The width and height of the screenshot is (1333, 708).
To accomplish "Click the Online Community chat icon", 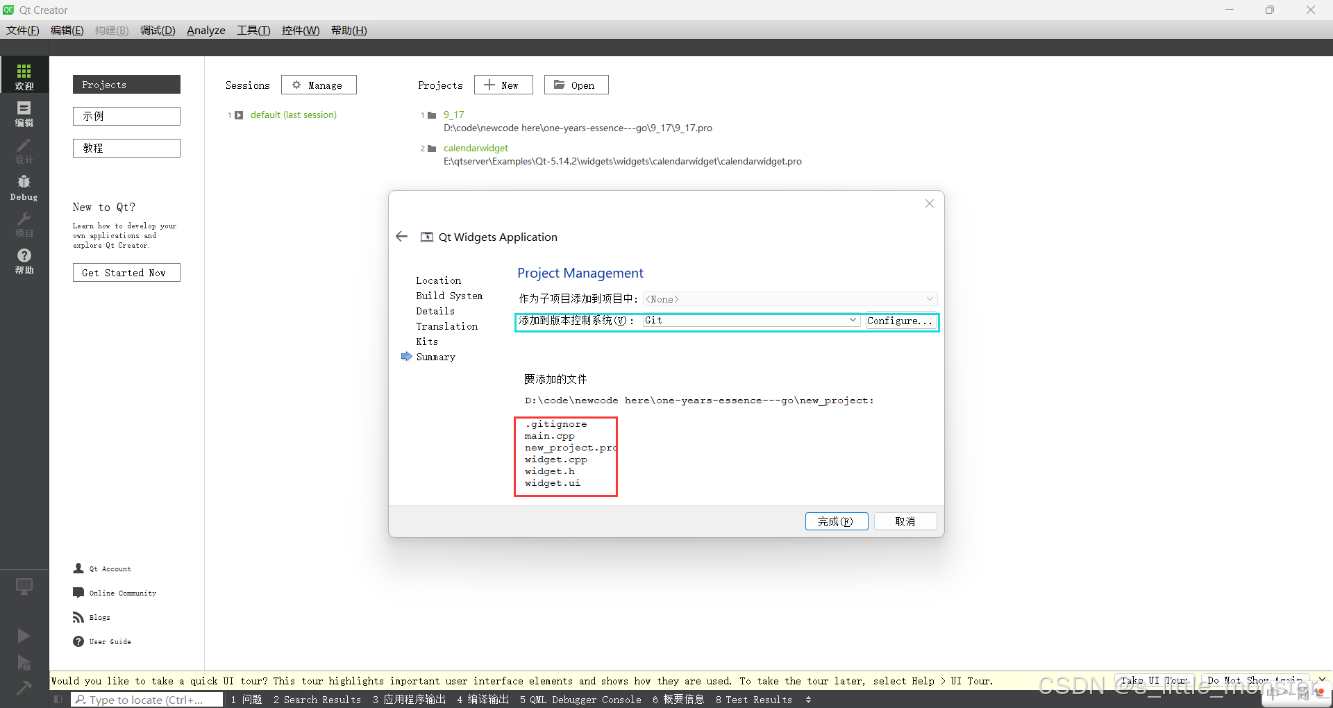I will 78,593.
